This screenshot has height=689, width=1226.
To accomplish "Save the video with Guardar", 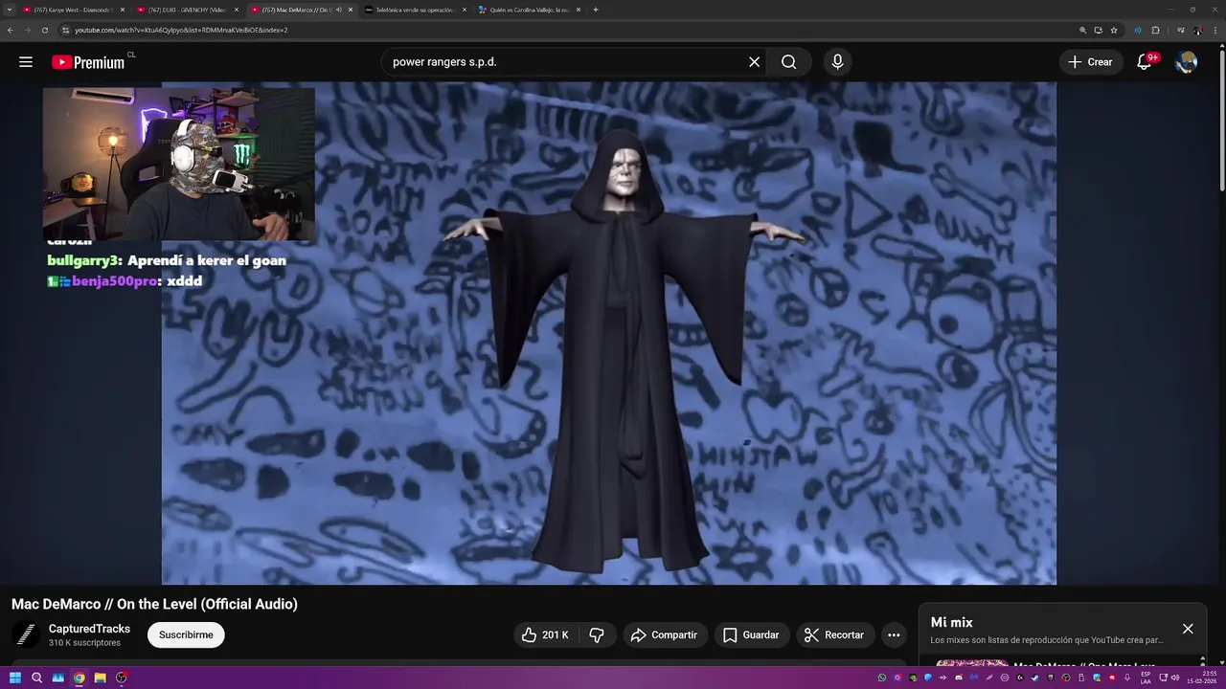I will pyautogui.click(x=752, y=635).
